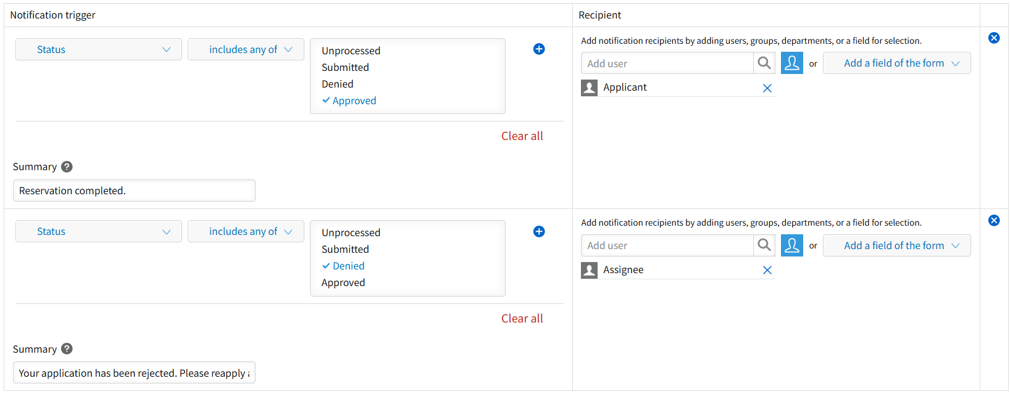Deselect Denied in the second trigger list
This screenshot has height=394, width=1010.
click(343, 266)
